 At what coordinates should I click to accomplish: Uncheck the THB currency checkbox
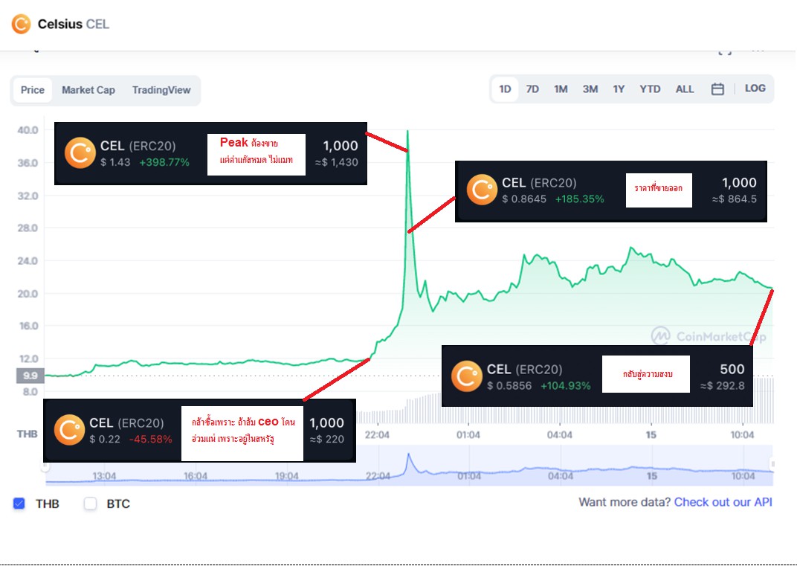pos(19,504)
